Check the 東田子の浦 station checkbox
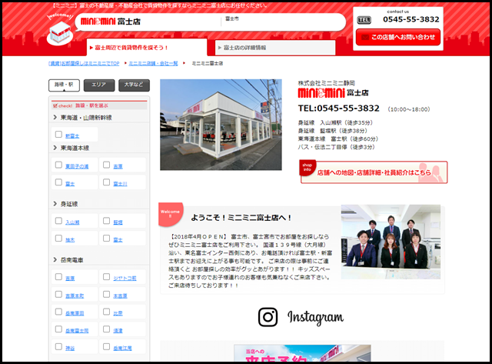The height and width of the screenshot is (364, 492). tap(58, 165)
